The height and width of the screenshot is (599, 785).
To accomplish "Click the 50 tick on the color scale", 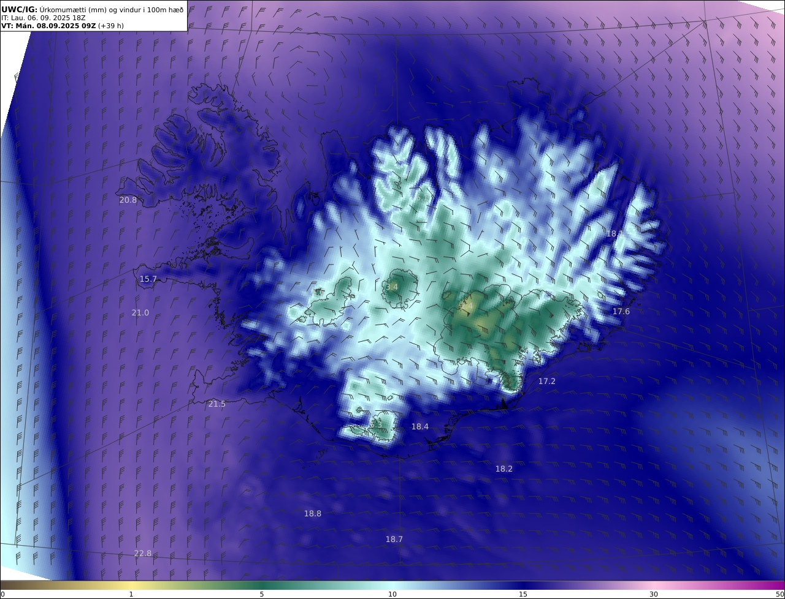I will click(779, 594).
